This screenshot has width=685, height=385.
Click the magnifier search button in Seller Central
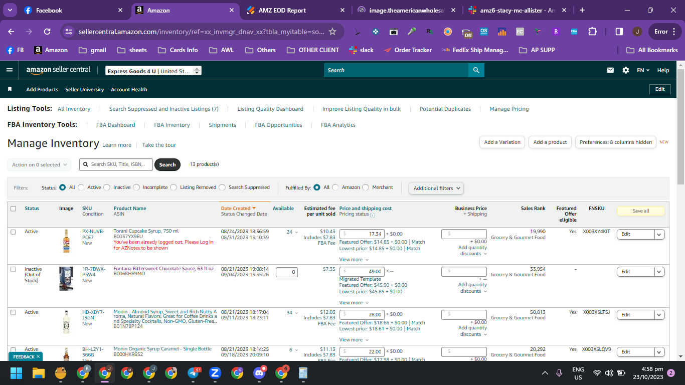476,70
